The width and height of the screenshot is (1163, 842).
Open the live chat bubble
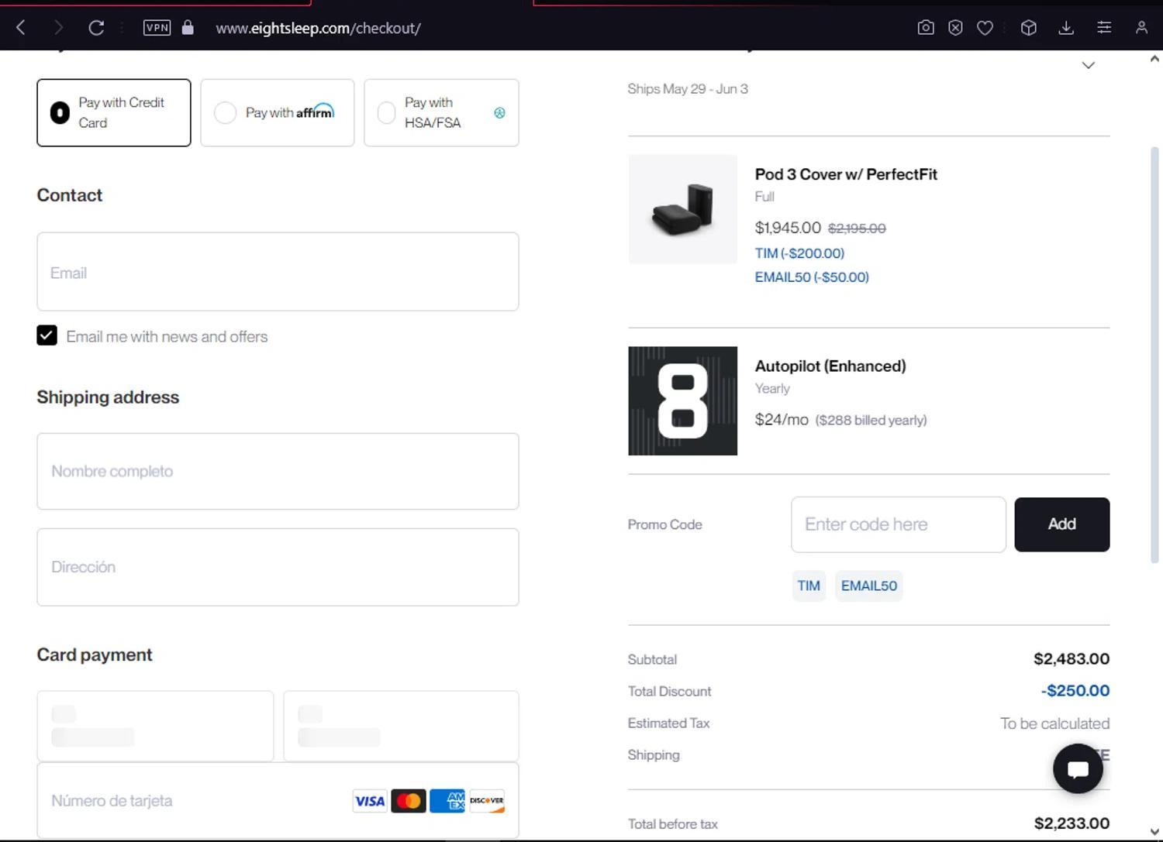[1078, 768]
